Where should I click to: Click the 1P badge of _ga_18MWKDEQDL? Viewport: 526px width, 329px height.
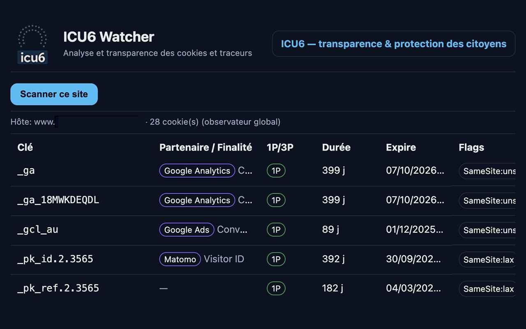pyautogui.click(x=276, y=200)
